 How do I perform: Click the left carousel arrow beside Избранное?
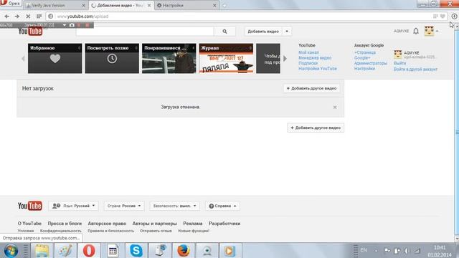click(x=23, y=59)
